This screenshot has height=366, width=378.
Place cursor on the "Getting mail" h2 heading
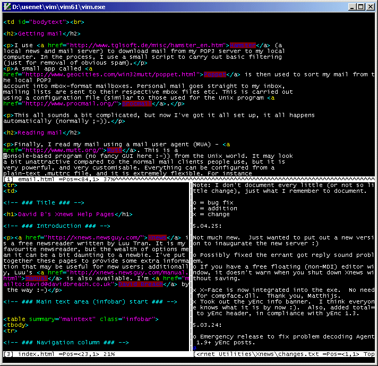[41, 34]
